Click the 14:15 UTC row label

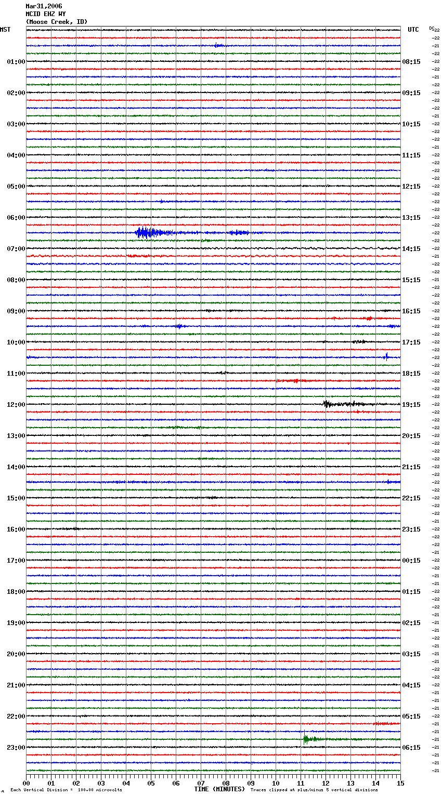[411, 249]
